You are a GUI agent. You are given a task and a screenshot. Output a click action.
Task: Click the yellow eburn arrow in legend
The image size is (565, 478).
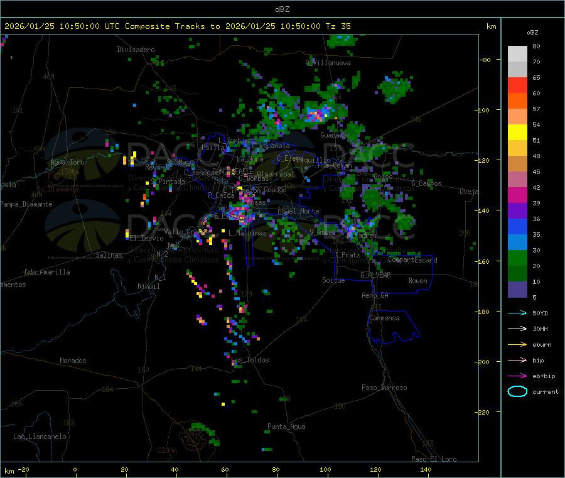[x=517, y=345]
